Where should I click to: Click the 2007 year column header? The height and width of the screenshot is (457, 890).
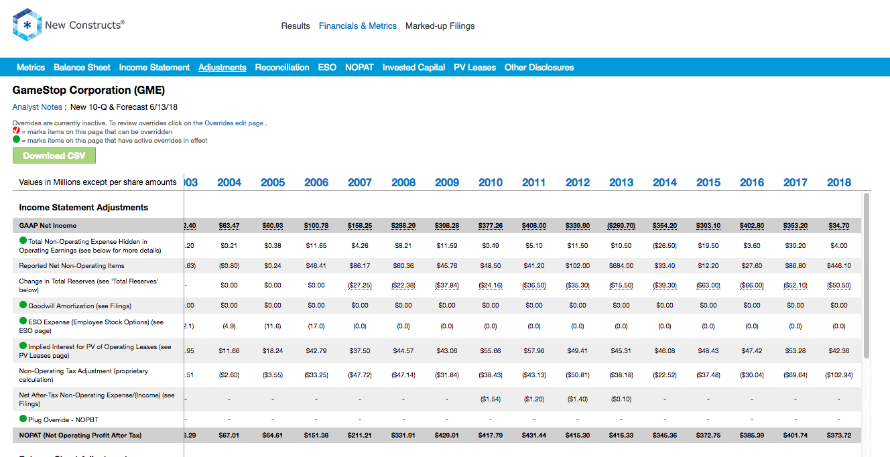click(x=360, y=182)
